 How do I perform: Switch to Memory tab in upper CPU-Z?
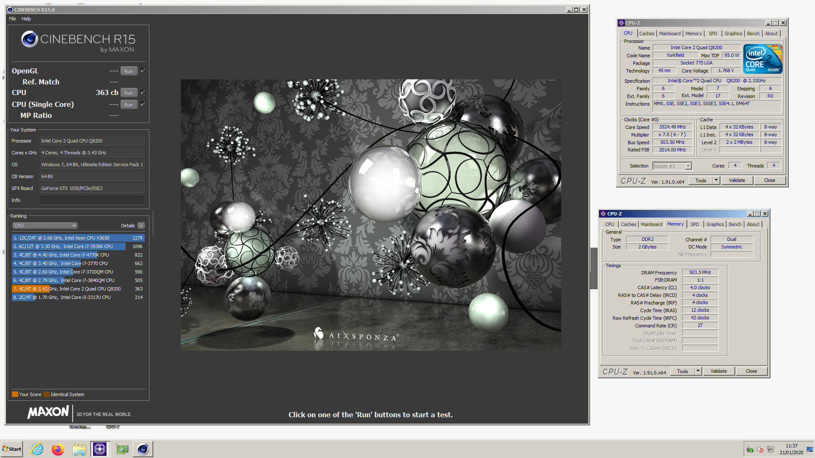[693, 34]
